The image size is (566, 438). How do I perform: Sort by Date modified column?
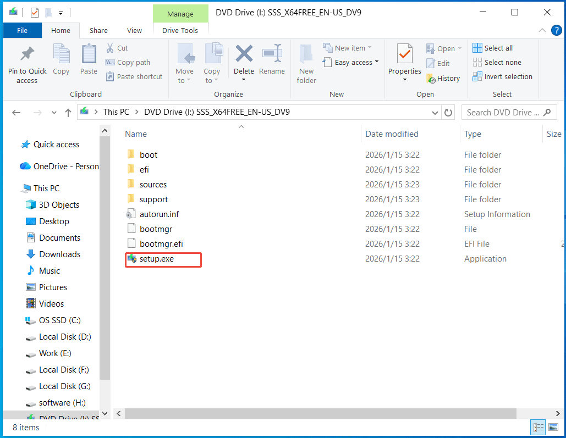[392, 134]
